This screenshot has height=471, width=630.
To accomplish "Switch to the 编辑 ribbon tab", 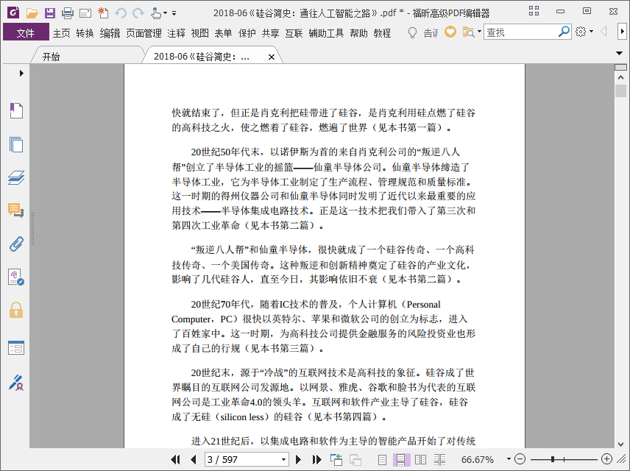I will (x=110, y=33).
